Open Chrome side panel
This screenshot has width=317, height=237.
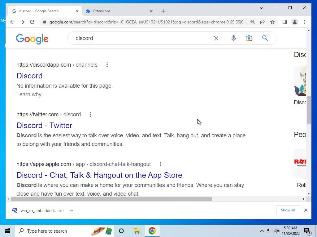point(285,22)
